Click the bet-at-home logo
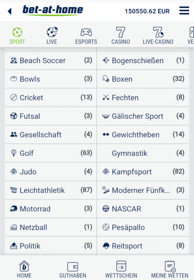Viewport: 194px width, 280px height. 53,10
